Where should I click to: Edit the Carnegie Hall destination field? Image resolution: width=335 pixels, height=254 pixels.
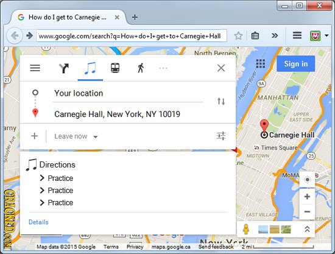127,114
